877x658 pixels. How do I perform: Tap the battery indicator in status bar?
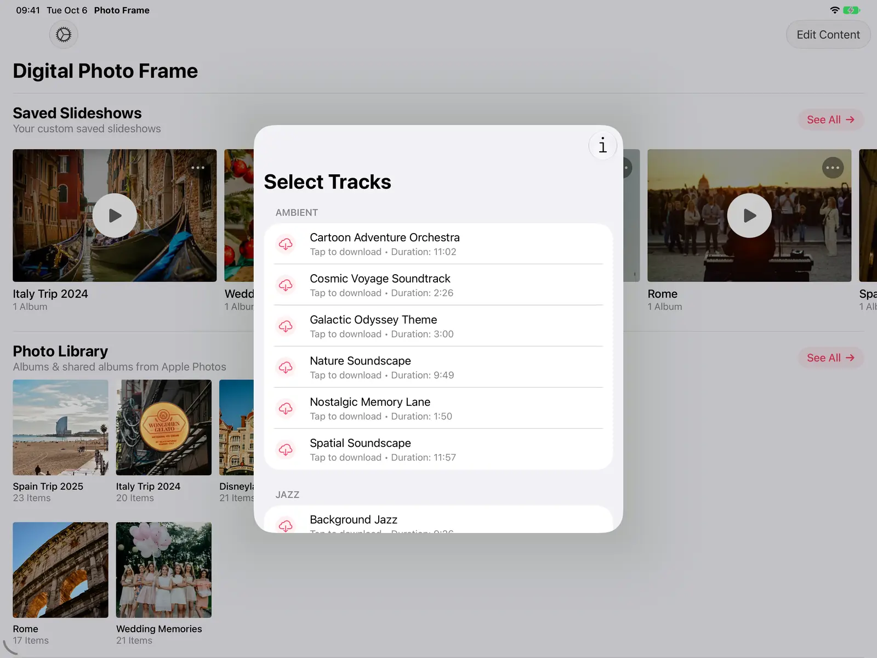(x=852, y=10)
